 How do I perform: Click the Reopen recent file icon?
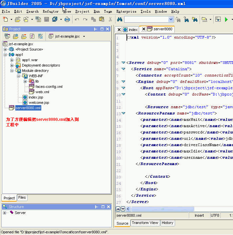[26, 19]
